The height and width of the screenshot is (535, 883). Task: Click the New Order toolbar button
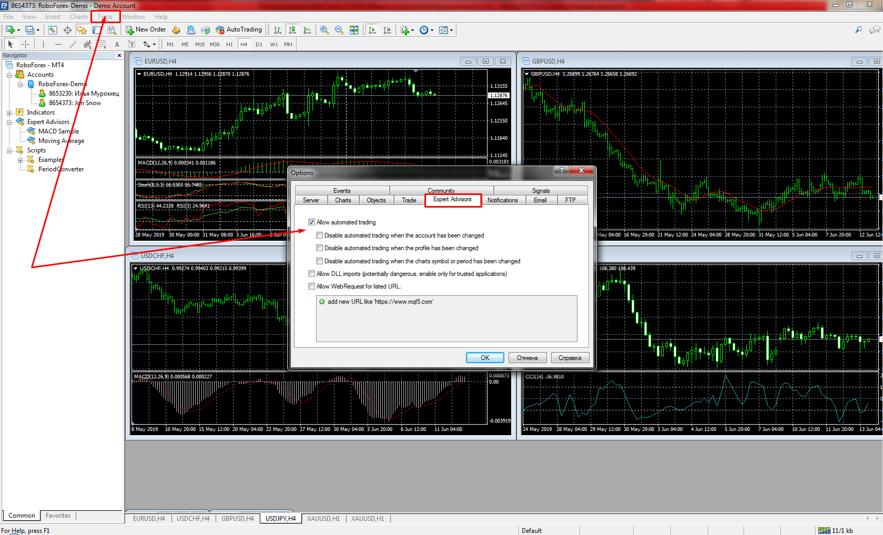point(146,30)
